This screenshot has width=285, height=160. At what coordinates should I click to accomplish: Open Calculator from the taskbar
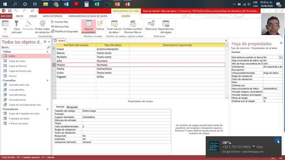tap(86, 4)
